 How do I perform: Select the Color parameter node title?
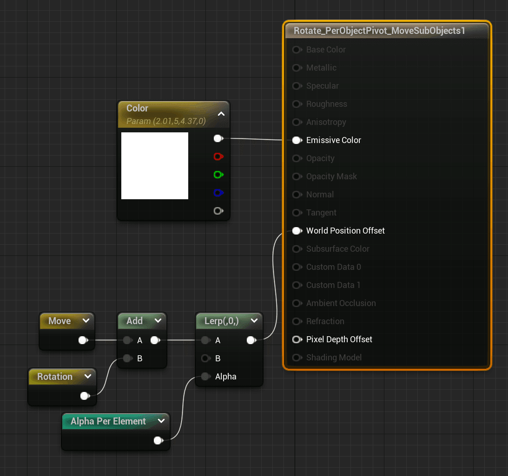(138, 108)
